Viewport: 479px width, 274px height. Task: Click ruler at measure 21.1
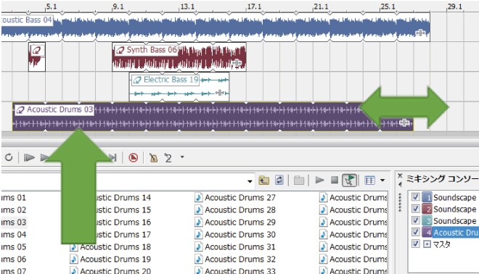(x=321, y=7)
